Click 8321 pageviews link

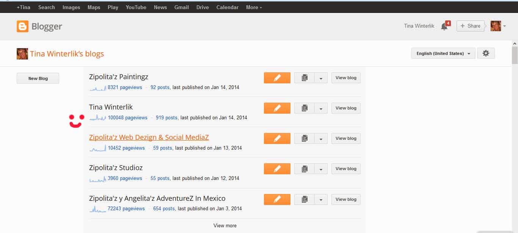(125, 88)
